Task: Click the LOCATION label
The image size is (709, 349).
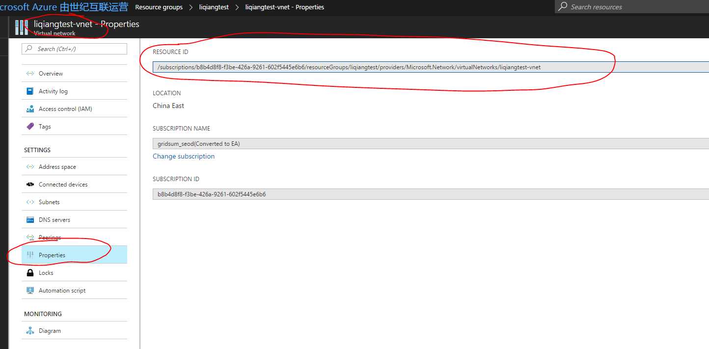Action: pos(167,93)
